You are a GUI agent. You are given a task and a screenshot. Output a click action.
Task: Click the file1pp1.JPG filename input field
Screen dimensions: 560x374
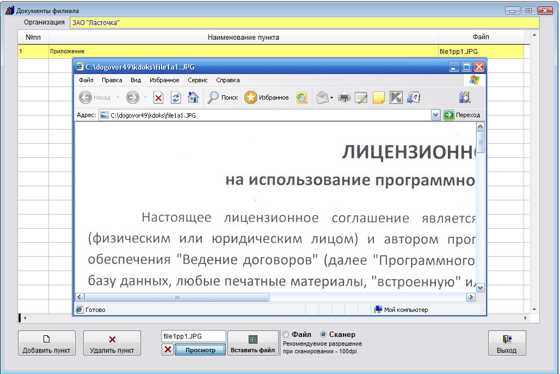[193, 336]
